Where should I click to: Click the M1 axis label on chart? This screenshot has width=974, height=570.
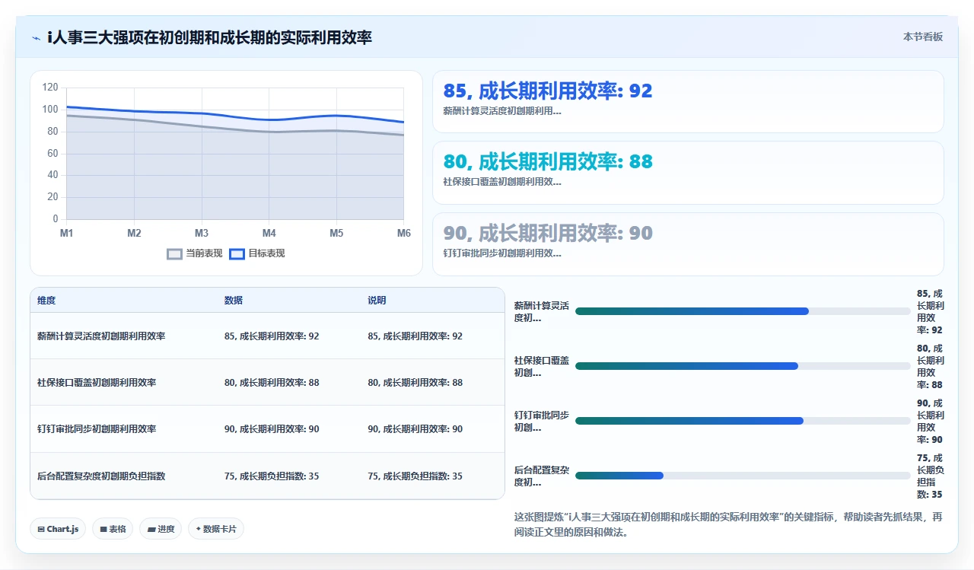pos(67,233)
